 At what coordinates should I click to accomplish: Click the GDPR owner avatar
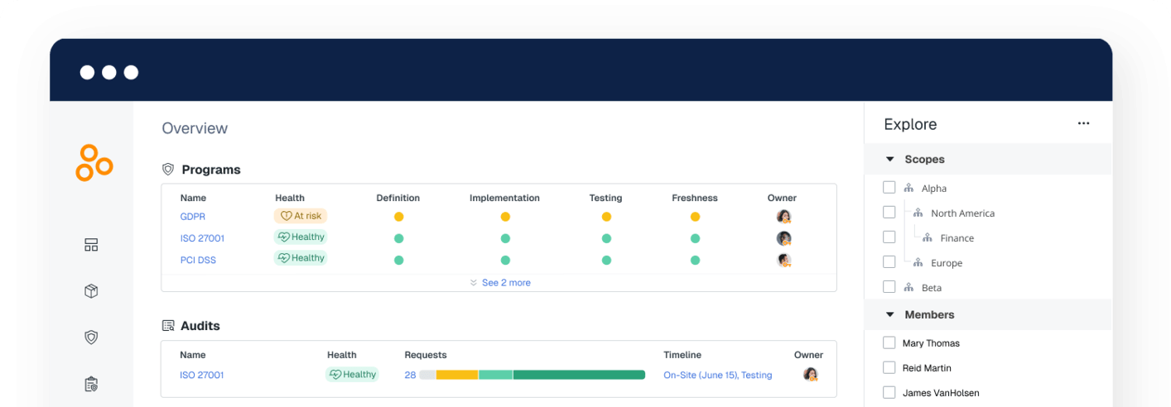(x=783, y=217)
